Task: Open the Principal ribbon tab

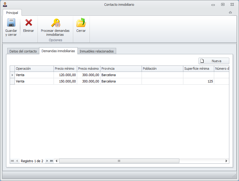Action: [x=12, y=13]
